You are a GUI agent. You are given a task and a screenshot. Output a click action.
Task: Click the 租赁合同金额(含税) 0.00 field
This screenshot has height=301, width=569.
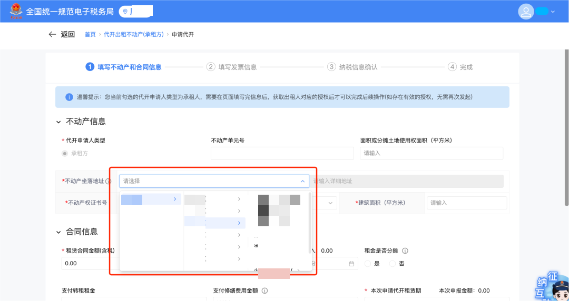point(91,263)
